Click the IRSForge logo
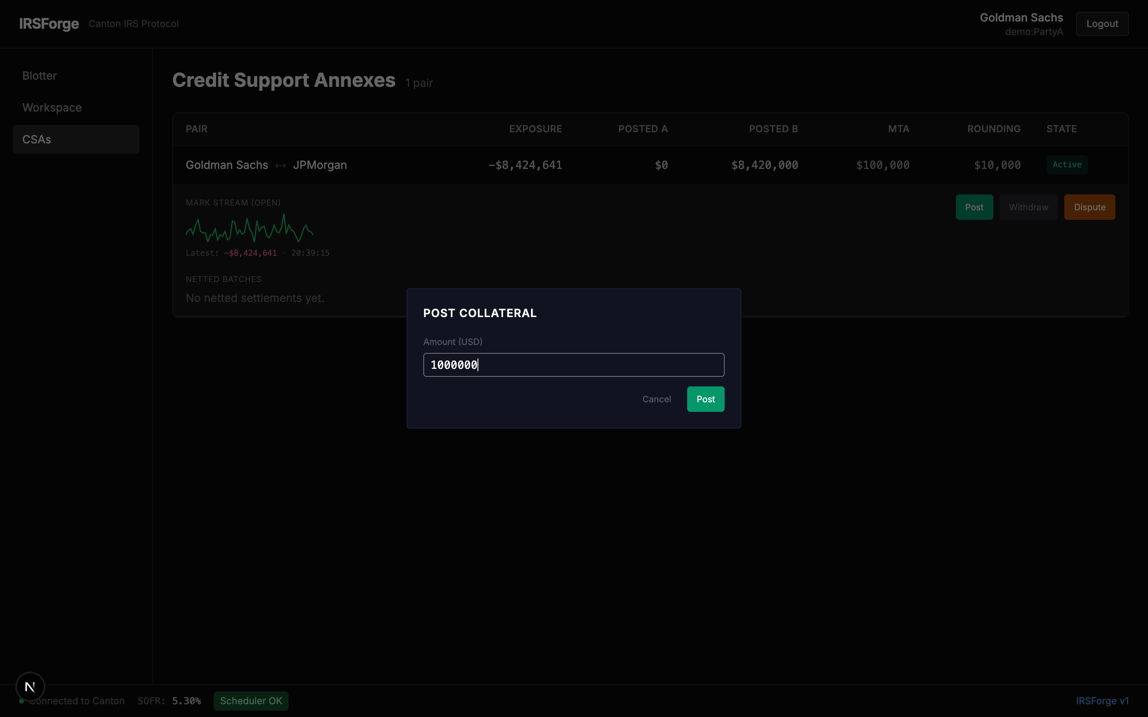 49,24
